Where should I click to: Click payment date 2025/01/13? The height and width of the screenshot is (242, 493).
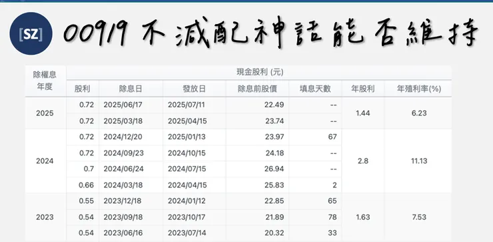pyautogui.click(x=187, y=137)
